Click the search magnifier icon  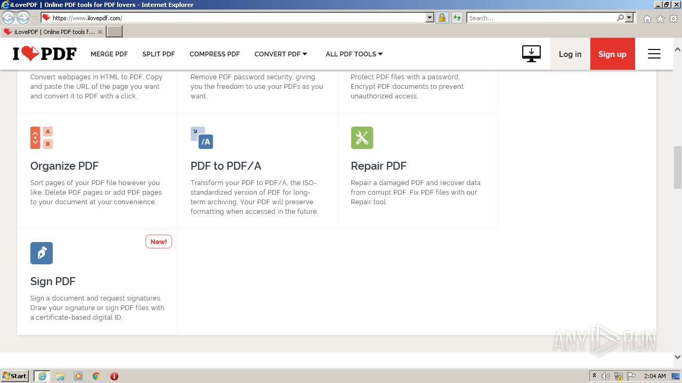coord(620,18)
